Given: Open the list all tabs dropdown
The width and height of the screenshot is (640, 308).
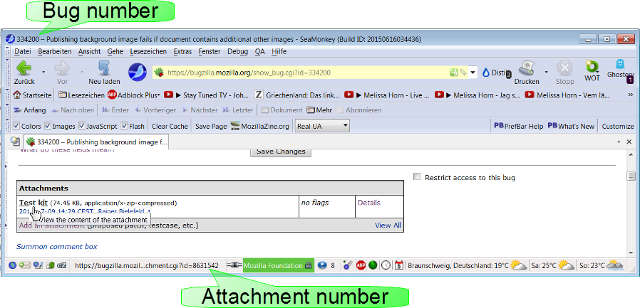Looking at the screenshot, I should [619, 142].
